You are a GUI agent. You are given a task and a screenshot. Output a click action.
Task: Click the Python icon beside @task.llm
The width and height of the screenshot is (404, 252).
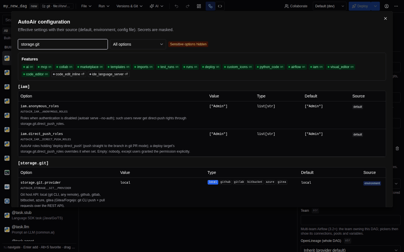pos(7,230)
